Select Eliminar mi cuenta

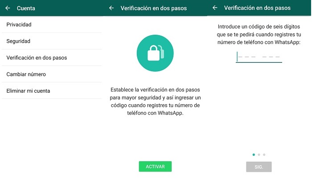[52, 90]
